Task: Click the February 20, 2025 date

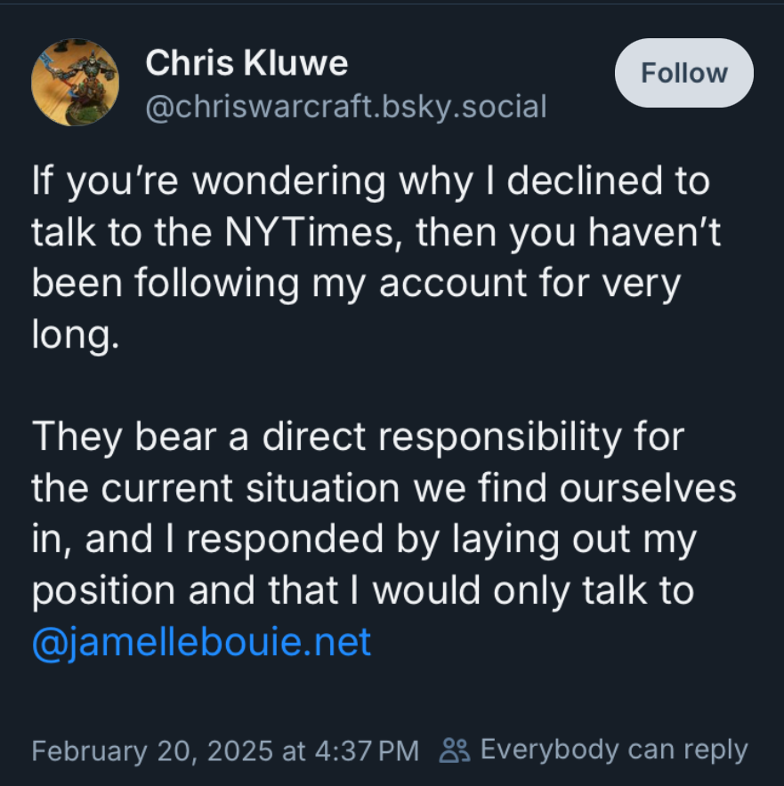Action: 151,750
